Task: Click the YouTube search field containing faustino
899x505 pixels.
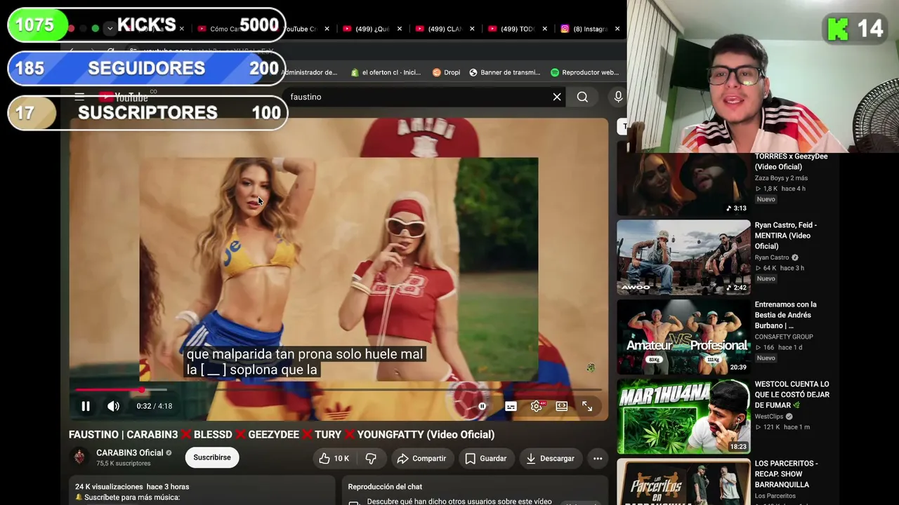Action: 418,97
